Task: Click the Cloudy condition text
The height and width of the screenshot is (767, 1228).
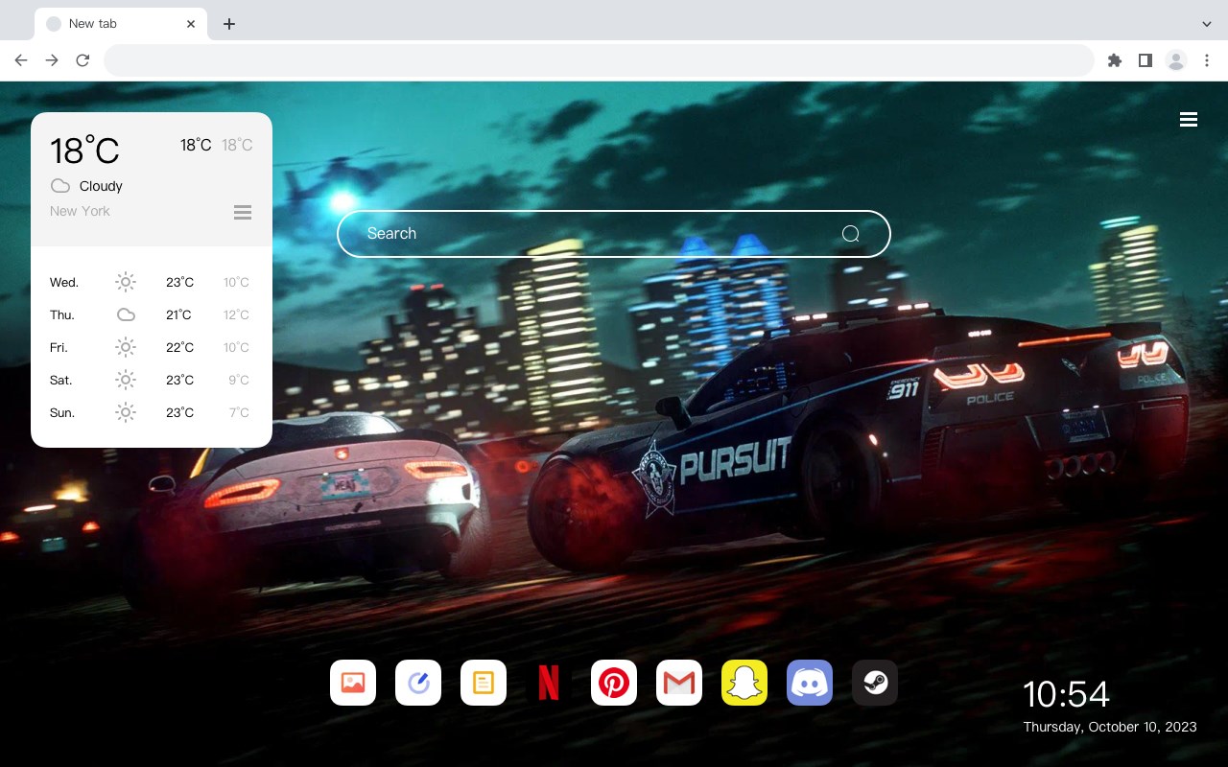Action: (101, 186)
